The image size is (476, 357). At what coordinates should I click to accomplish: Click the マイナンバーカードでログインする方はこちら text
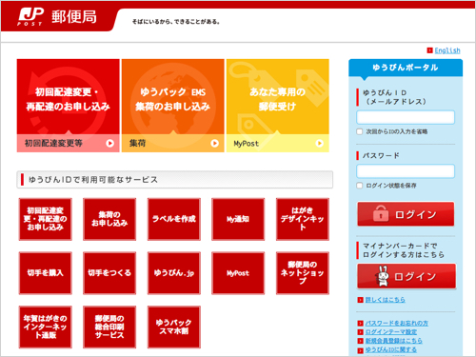pos(404,250)
